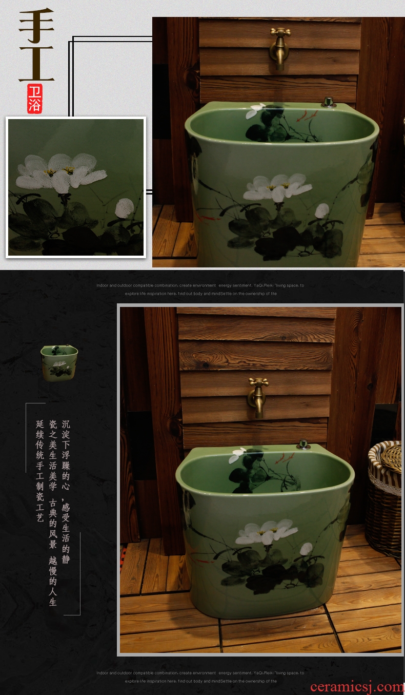The image size is (405, 695).
Task: Click the English caption at the page bottom
Action: coord(200,677)
